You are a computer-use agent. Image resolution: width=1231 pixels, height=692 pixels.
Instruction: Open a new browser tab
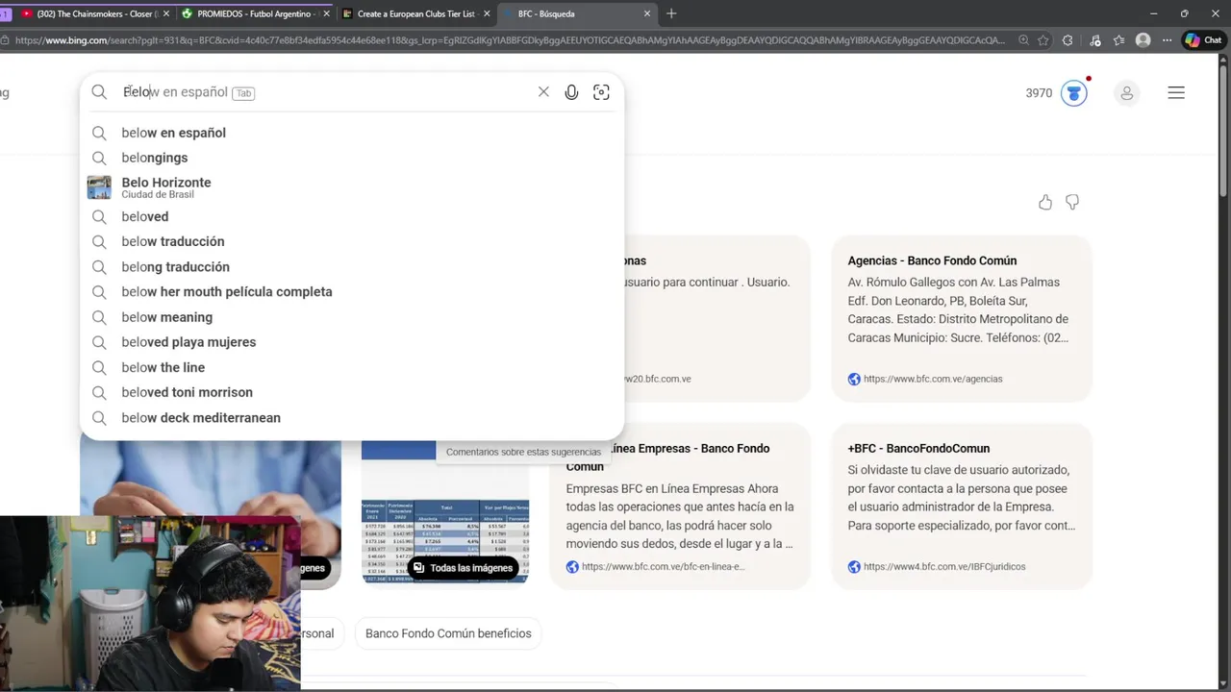click(x=671, y=13)
